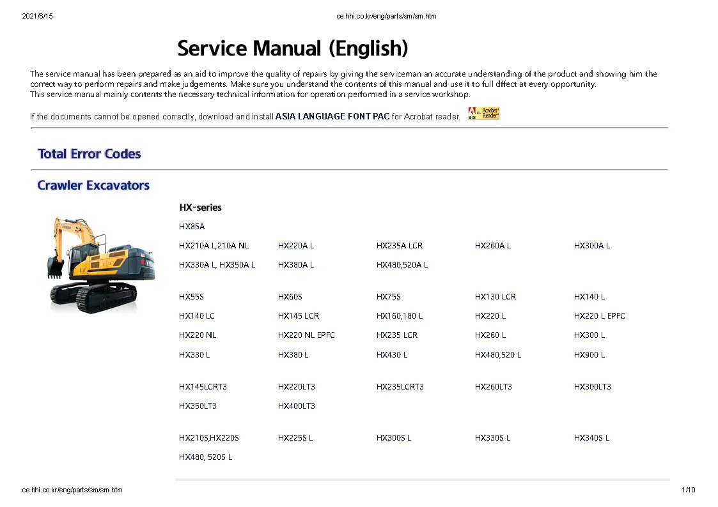Open the HX60S manual link
Screen dimensions: 718x507
pos(290,297)
